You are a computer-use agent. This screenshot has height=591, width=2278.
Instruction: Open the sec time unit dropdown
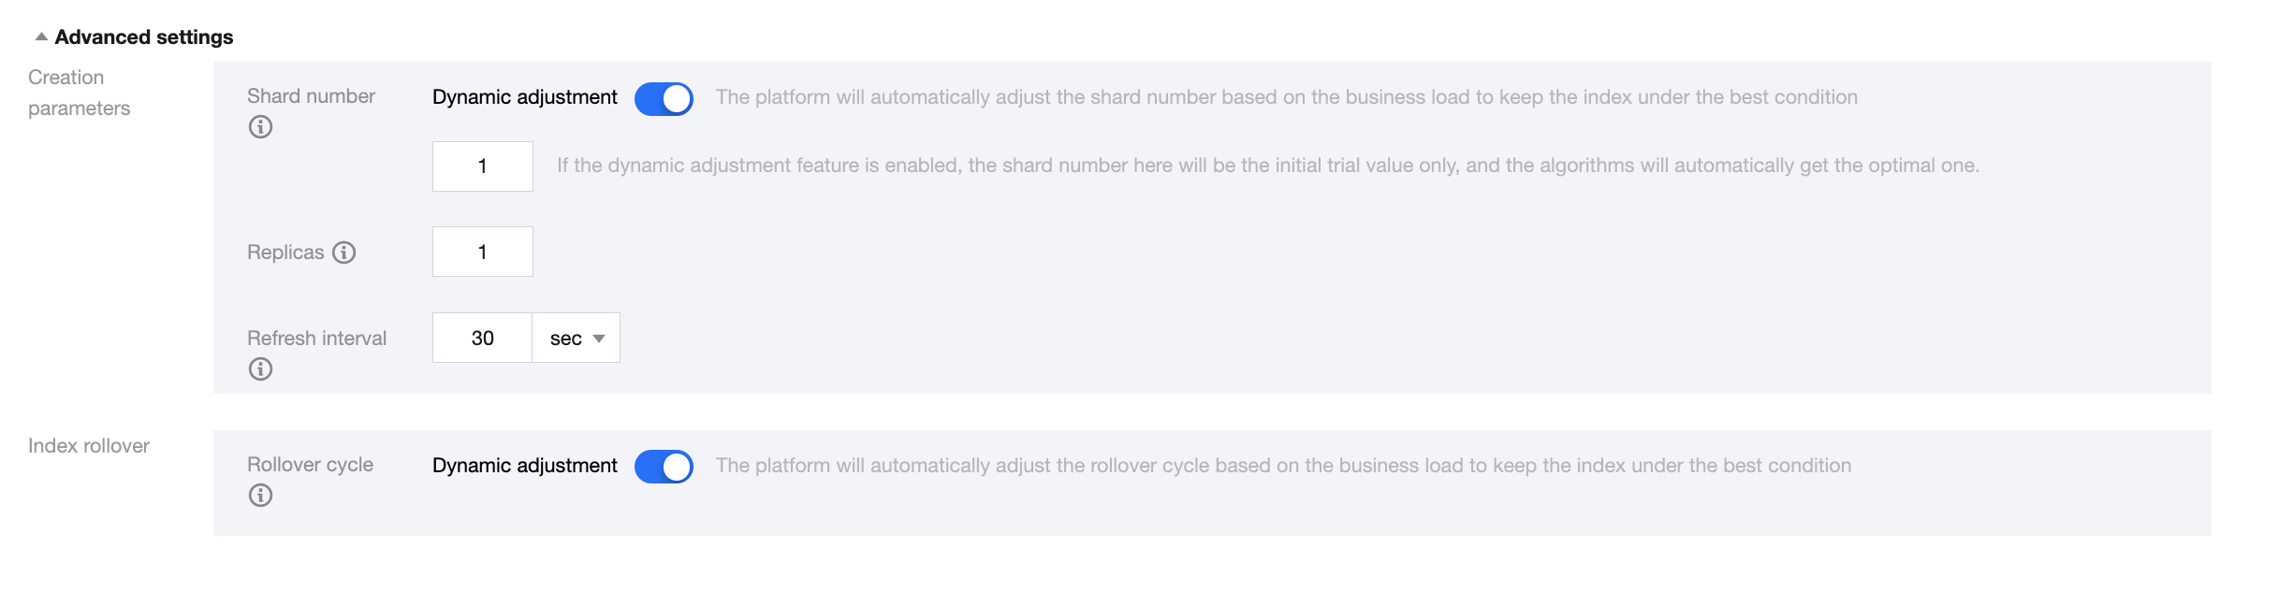pyautogui.click(x=577, y=339)
